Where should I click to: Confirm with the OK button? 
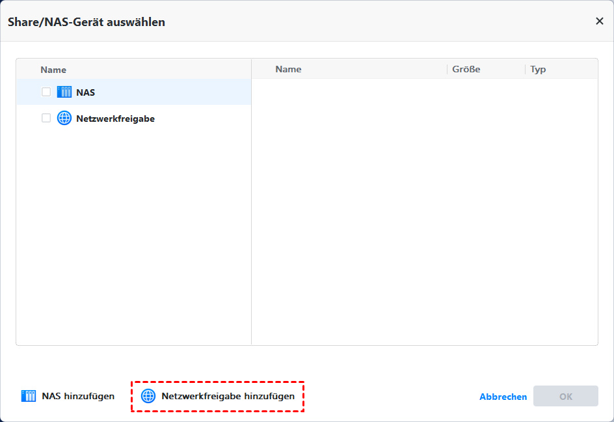[565, 396]
